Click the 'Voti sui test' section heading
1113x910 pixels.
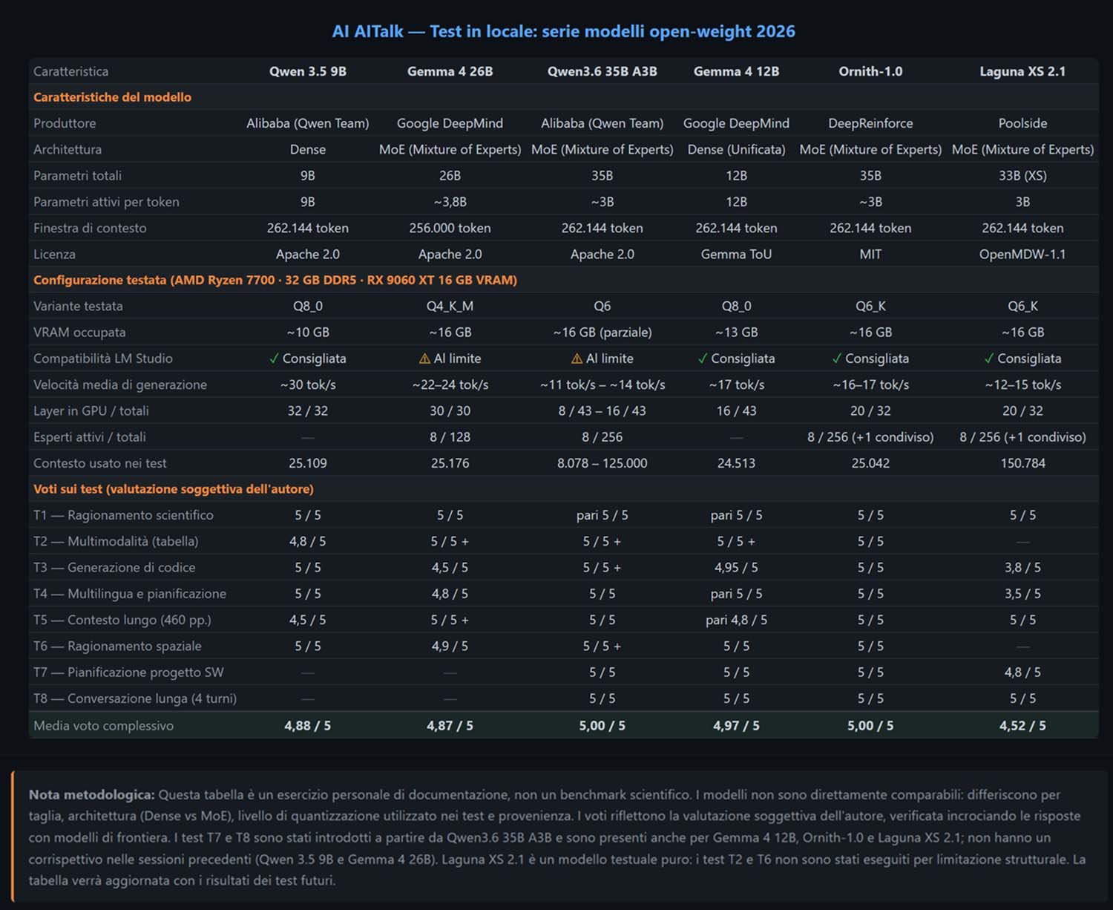(174, 489)
